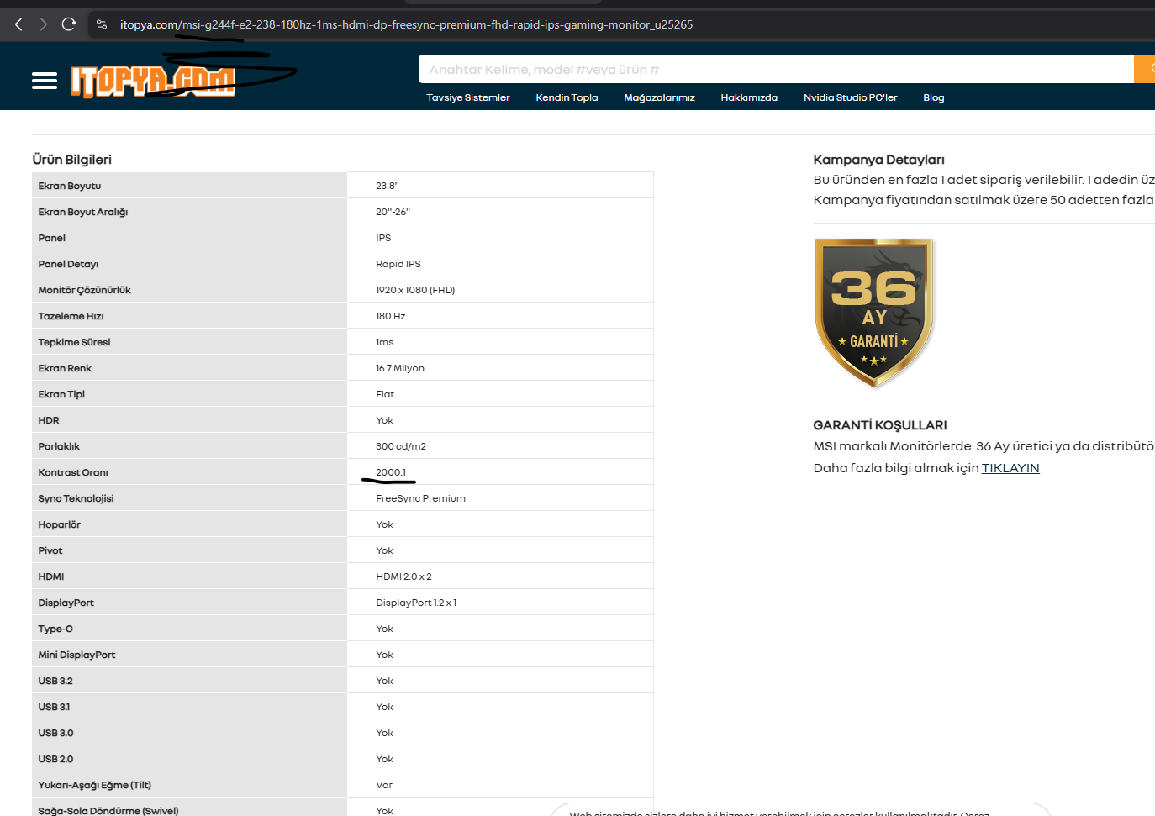Reload the itopya product page
The width and height of the screenshot is (1155, 816).
(69, 24)
